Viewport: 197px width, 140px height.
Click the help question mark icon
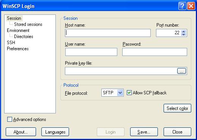pos(182,6)
